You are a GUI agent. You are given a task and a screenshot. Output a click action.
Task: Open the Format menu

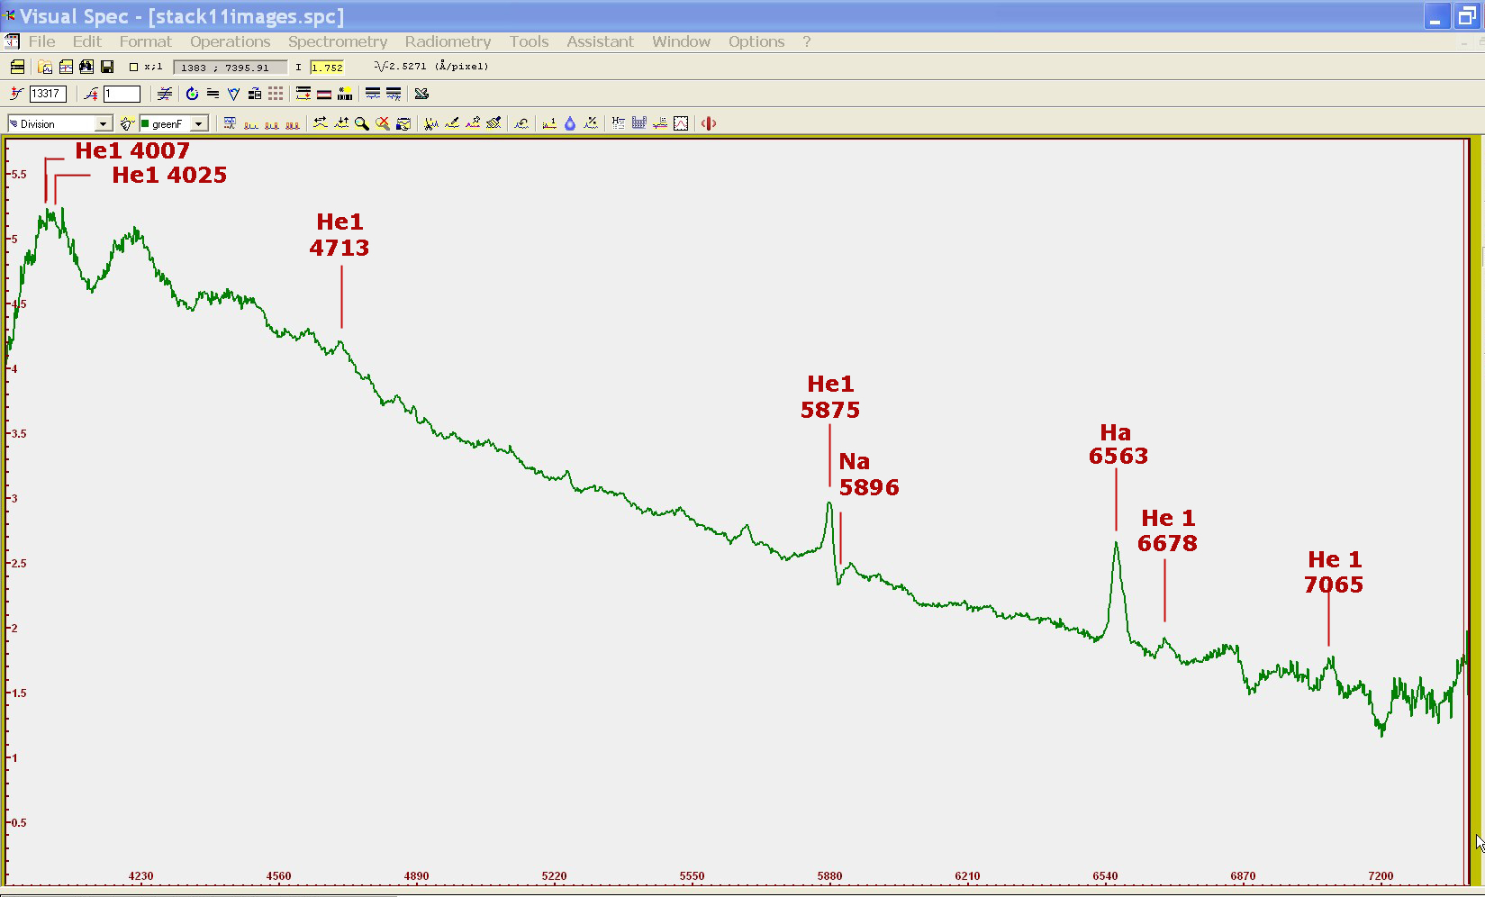coord(145,41)
